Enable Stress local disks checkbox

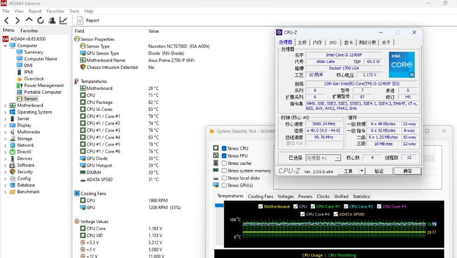(224, 178)
